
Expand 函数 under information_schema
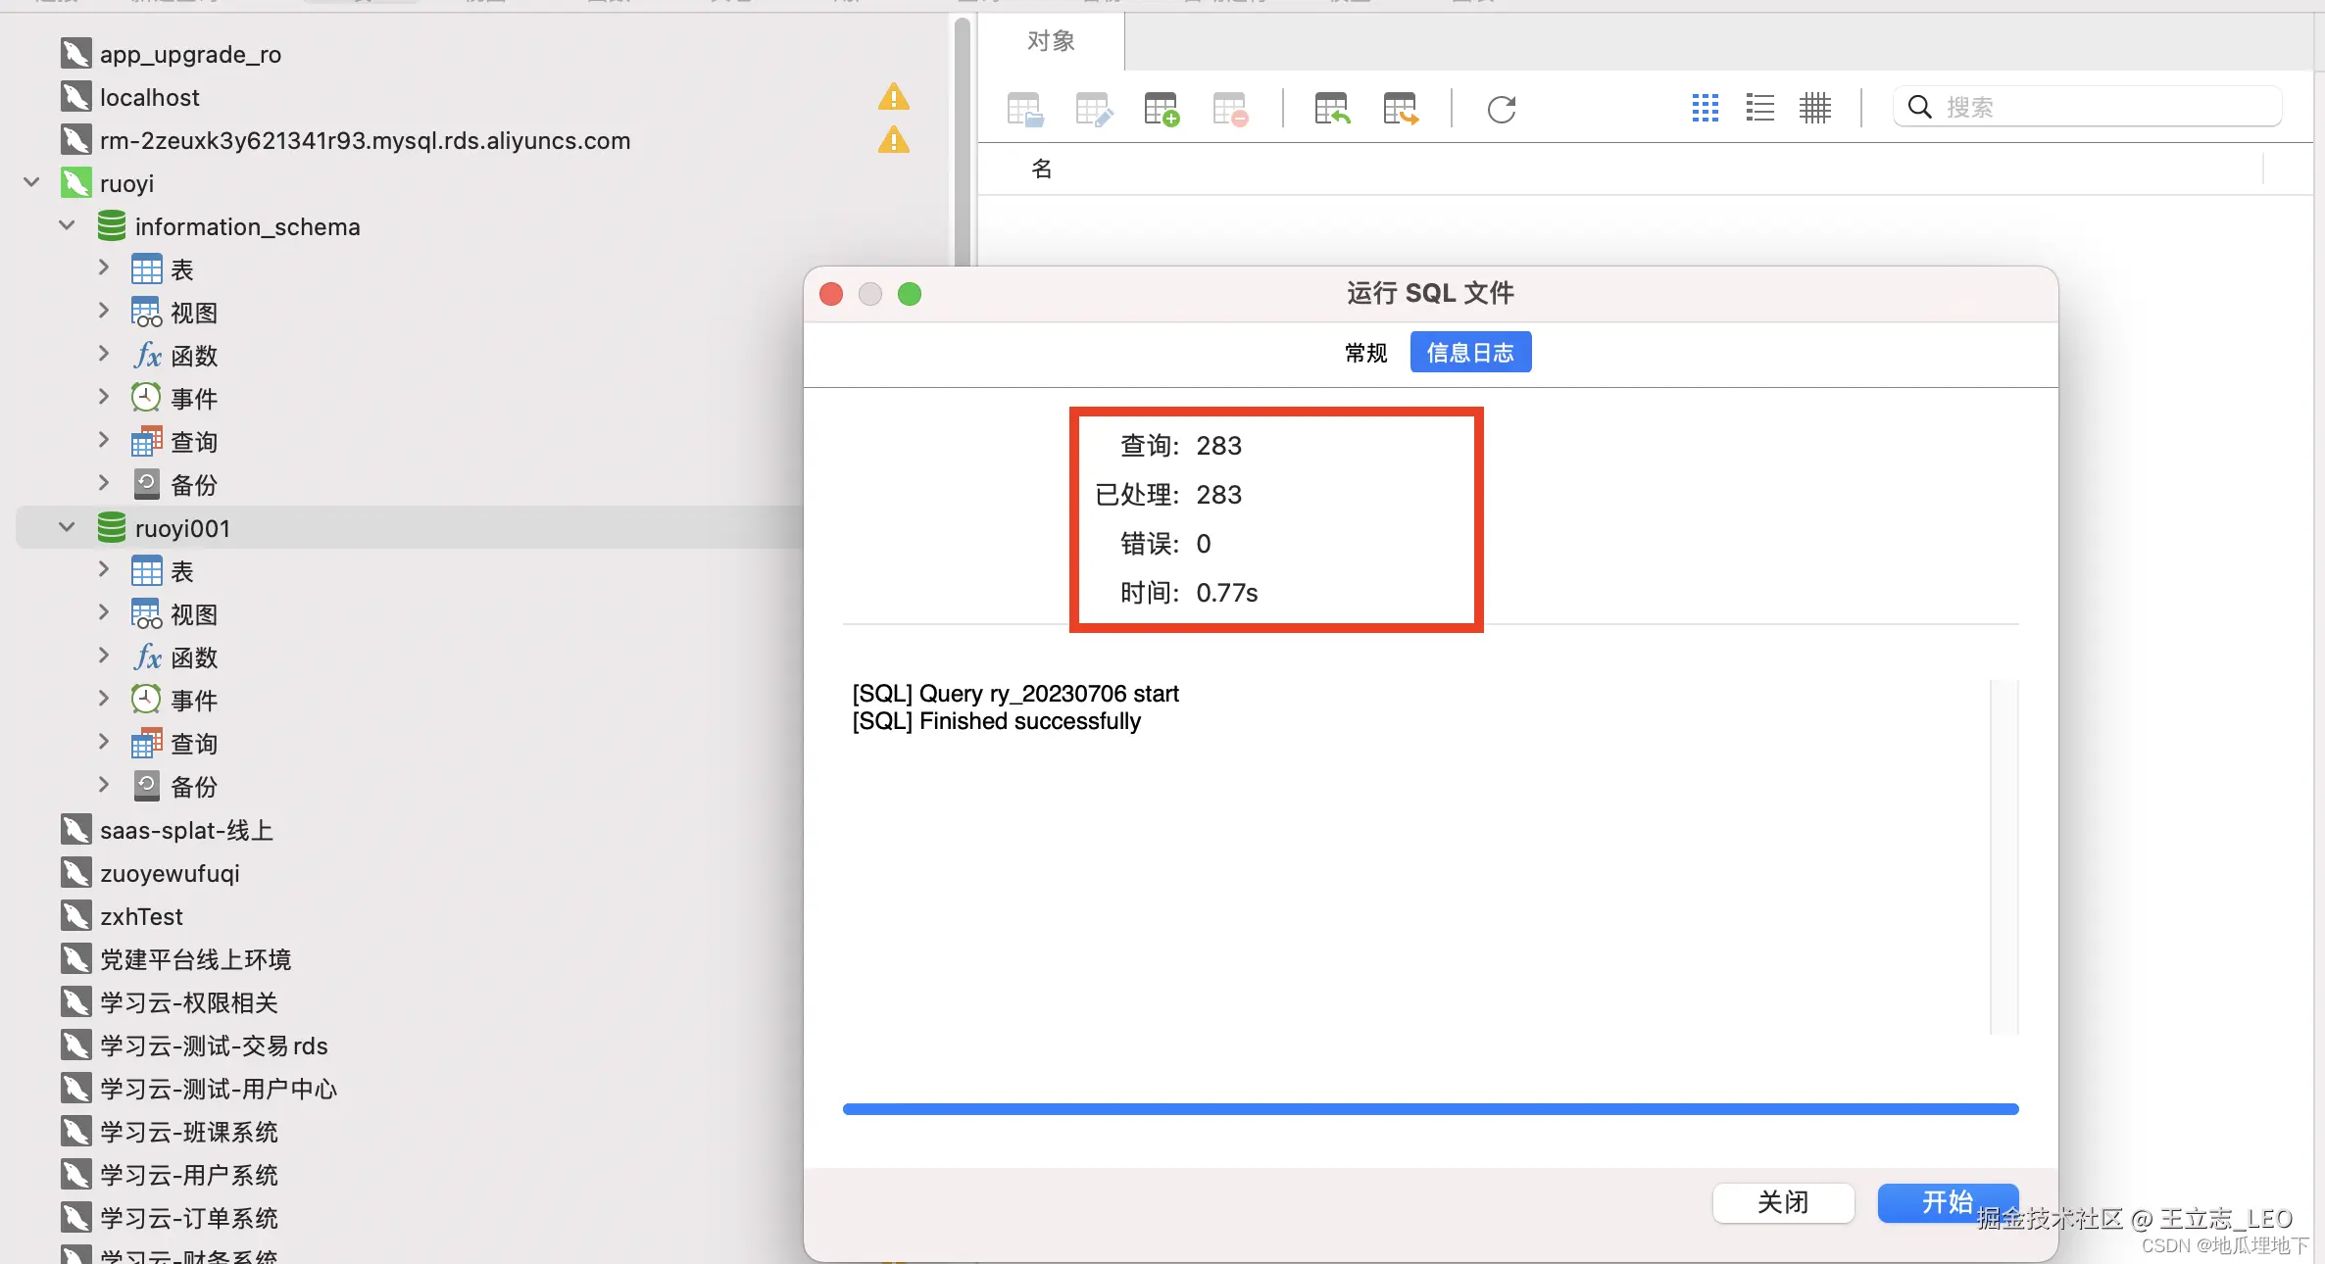tap(104, 355)
